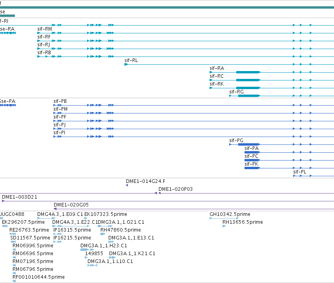
Task: Click the sif-RL start exon arrow
Action: coord(126,64)
